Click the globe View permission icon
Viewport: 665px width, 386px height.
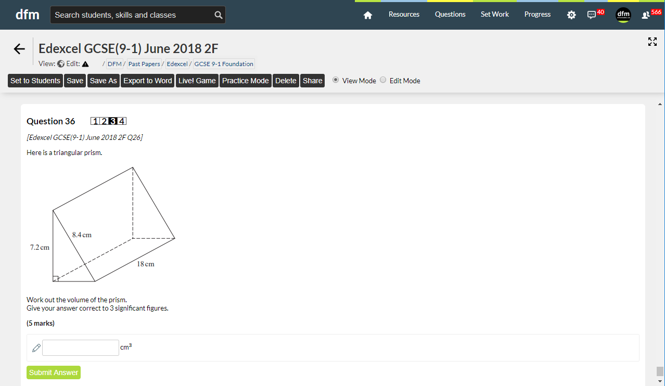pyautogui.click(x=60, y=64)
